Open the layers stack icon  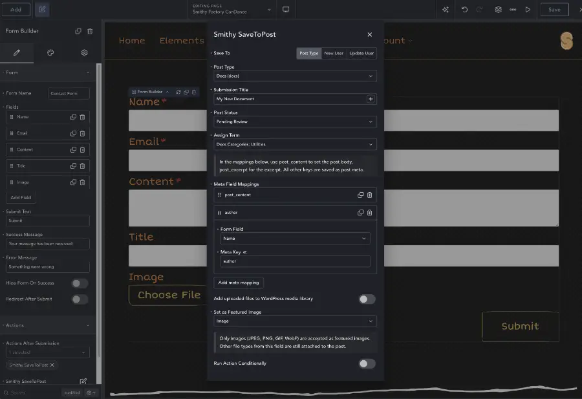(x=498, y=10)
